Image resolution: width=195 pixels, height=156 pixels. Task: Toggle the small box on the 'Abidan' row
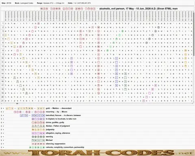(1, 126)
